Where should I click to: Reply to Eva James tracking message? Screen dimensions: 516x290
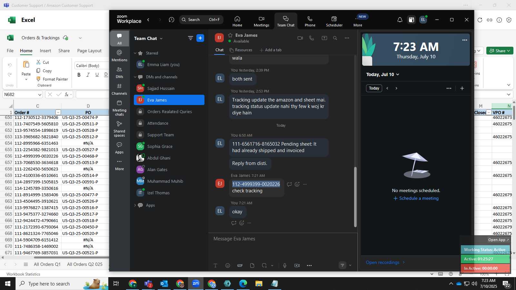[x=289, y=184]
